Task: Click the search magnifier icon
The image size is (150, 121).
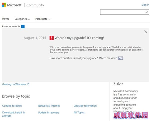Action: (x=146, y=12)
